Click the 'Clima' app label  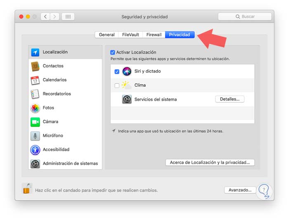click(140, 85)
